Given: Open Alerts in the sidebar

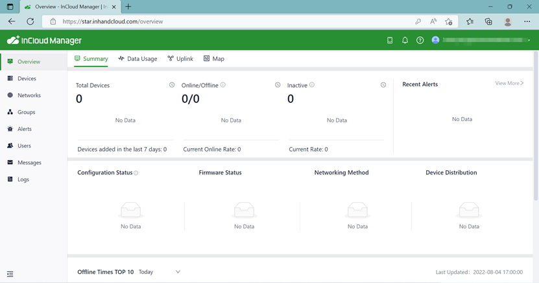Looking at the screenshot, I should coord(25,129).
